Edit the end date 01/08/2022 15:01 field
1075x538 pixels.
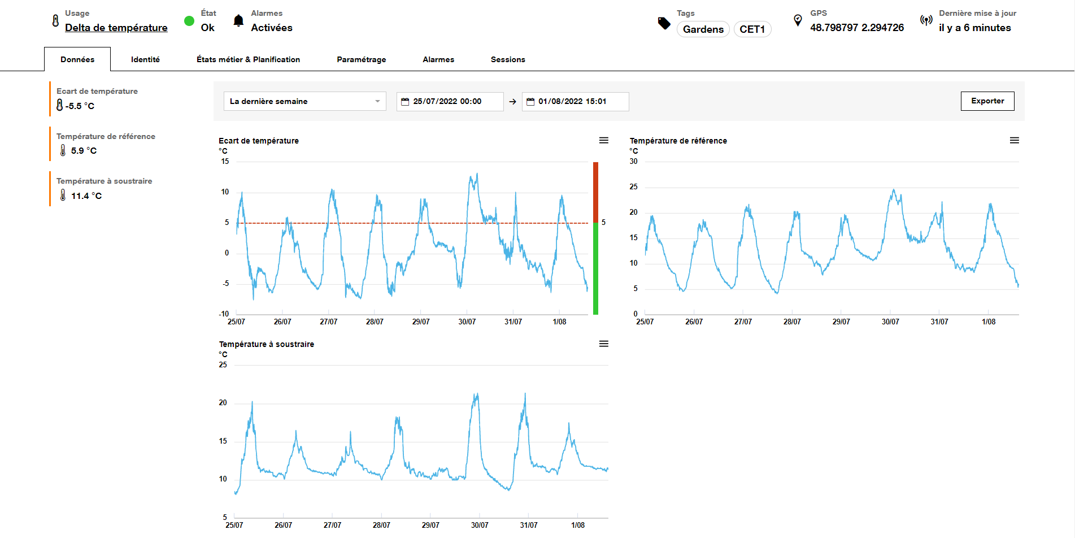point(575,102)
